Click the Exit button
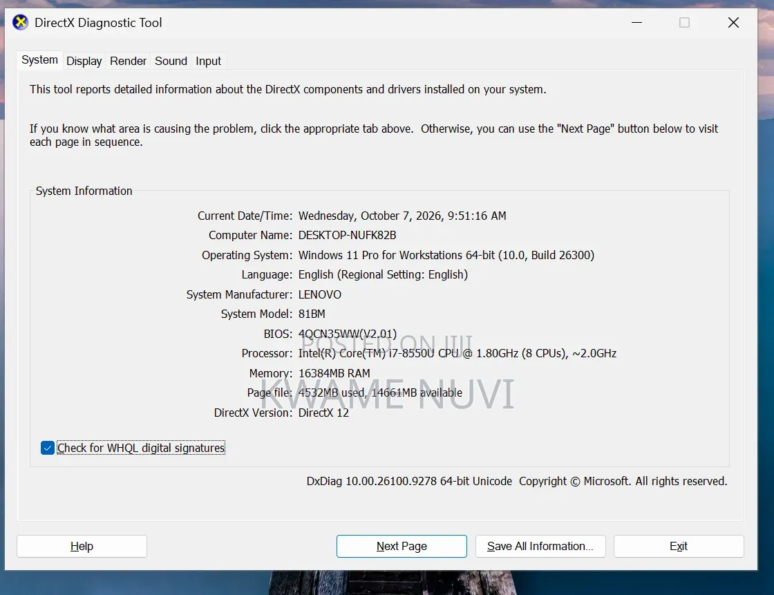This screenshot has height=595, width=774. pos(679,546)
